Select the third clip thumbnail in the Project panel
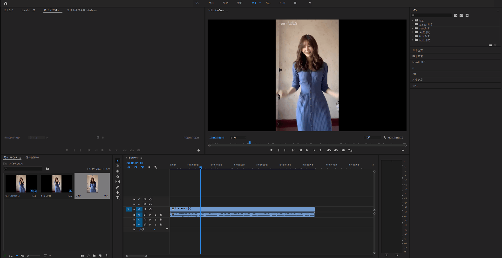 (x=92, y=184)
